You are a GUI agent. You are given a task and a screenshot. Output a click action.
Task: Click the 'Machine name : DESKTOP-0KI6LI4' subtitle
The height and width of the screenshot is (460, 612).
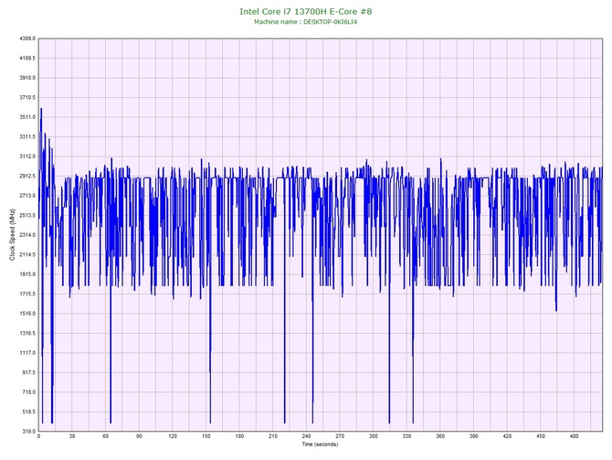pos(306,22)
